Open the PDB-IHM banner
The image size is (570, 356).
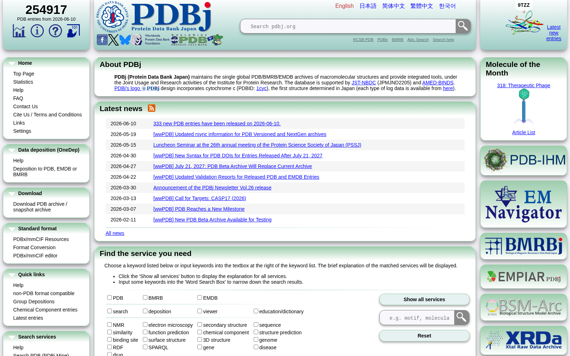coord(524,161)
